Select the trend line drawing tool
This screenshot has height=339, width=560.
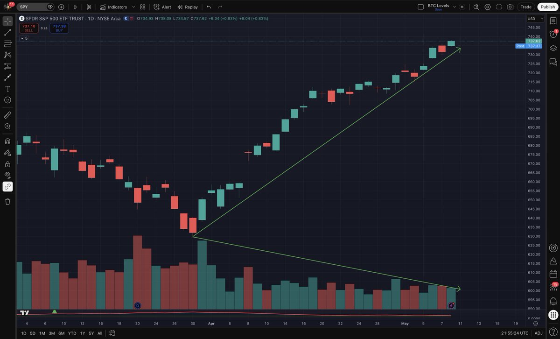[x=7, y=33]
